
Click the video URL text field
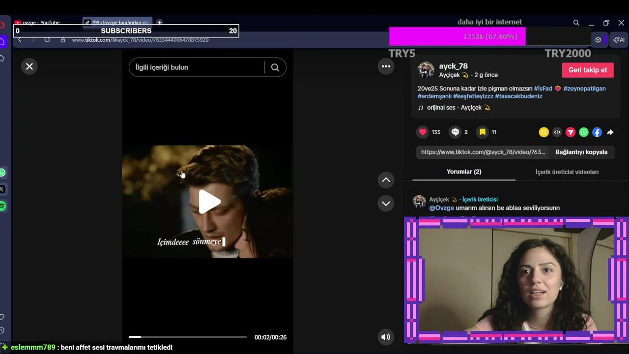click(x=483, y=152)
